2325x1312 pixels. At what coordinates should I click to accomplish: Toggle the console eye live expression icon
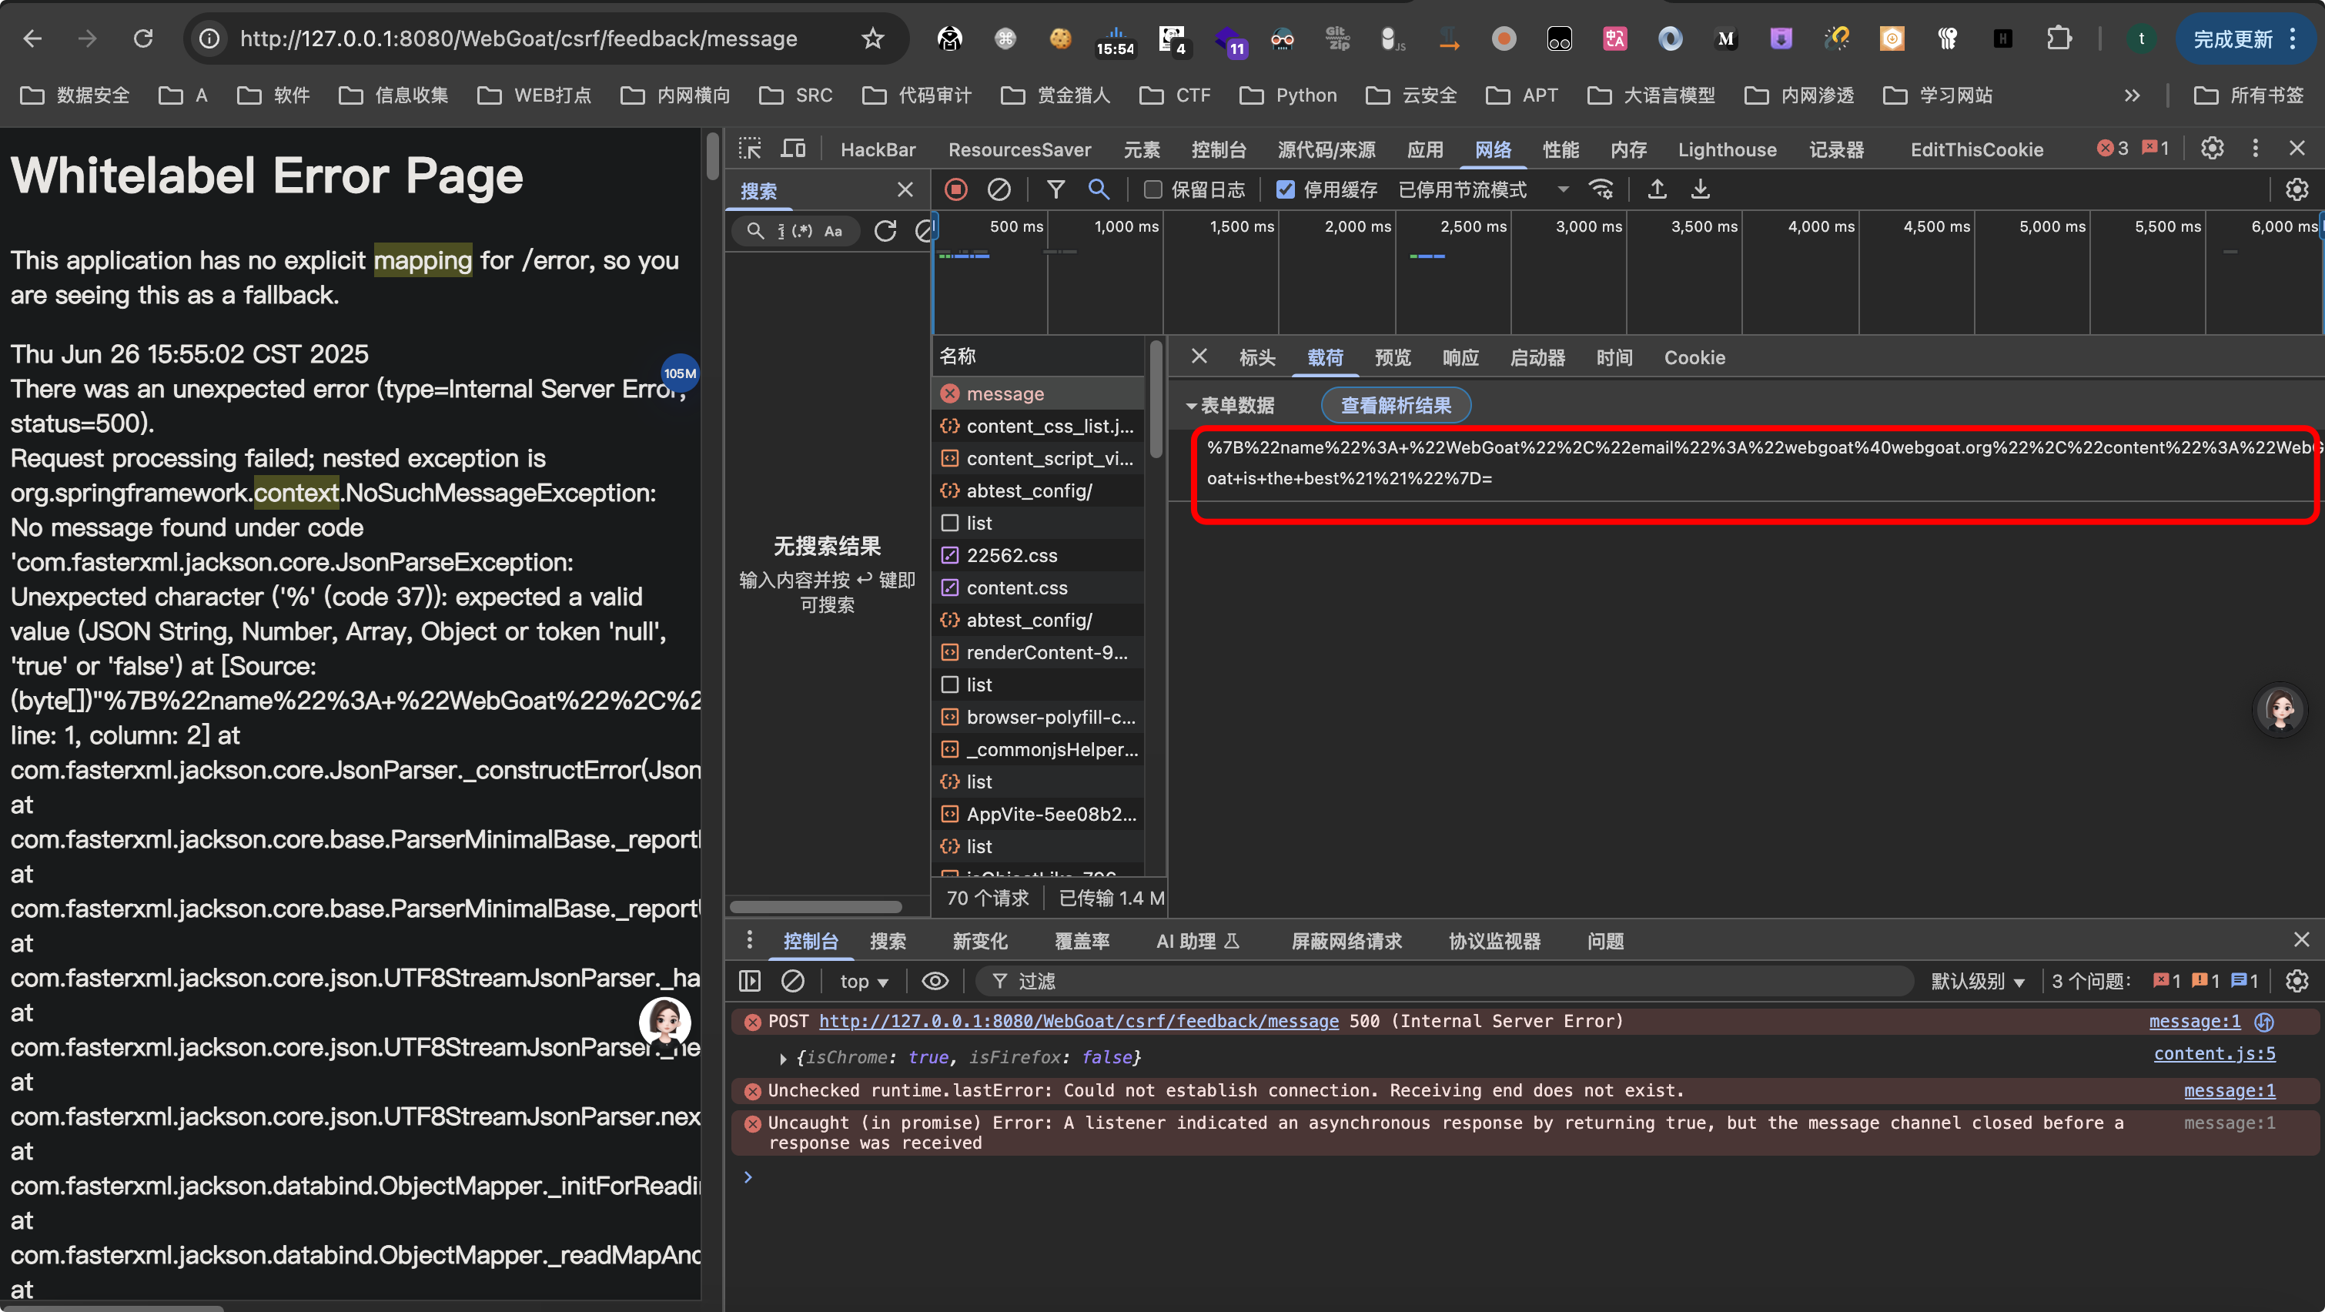(935, 981)
